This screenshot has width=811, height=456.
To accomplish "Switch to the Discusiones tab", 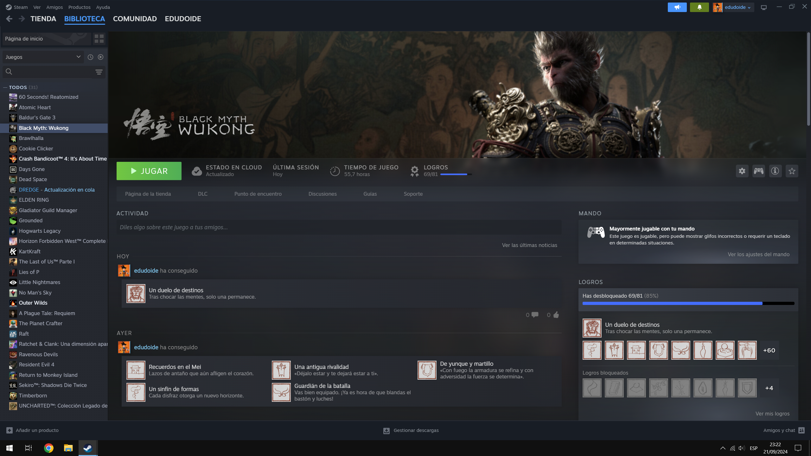I will tap(322, 194).
